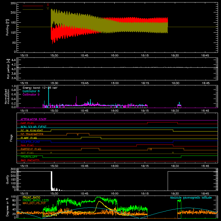Click the raised SAA_FLAG step segment

point(155,144)
